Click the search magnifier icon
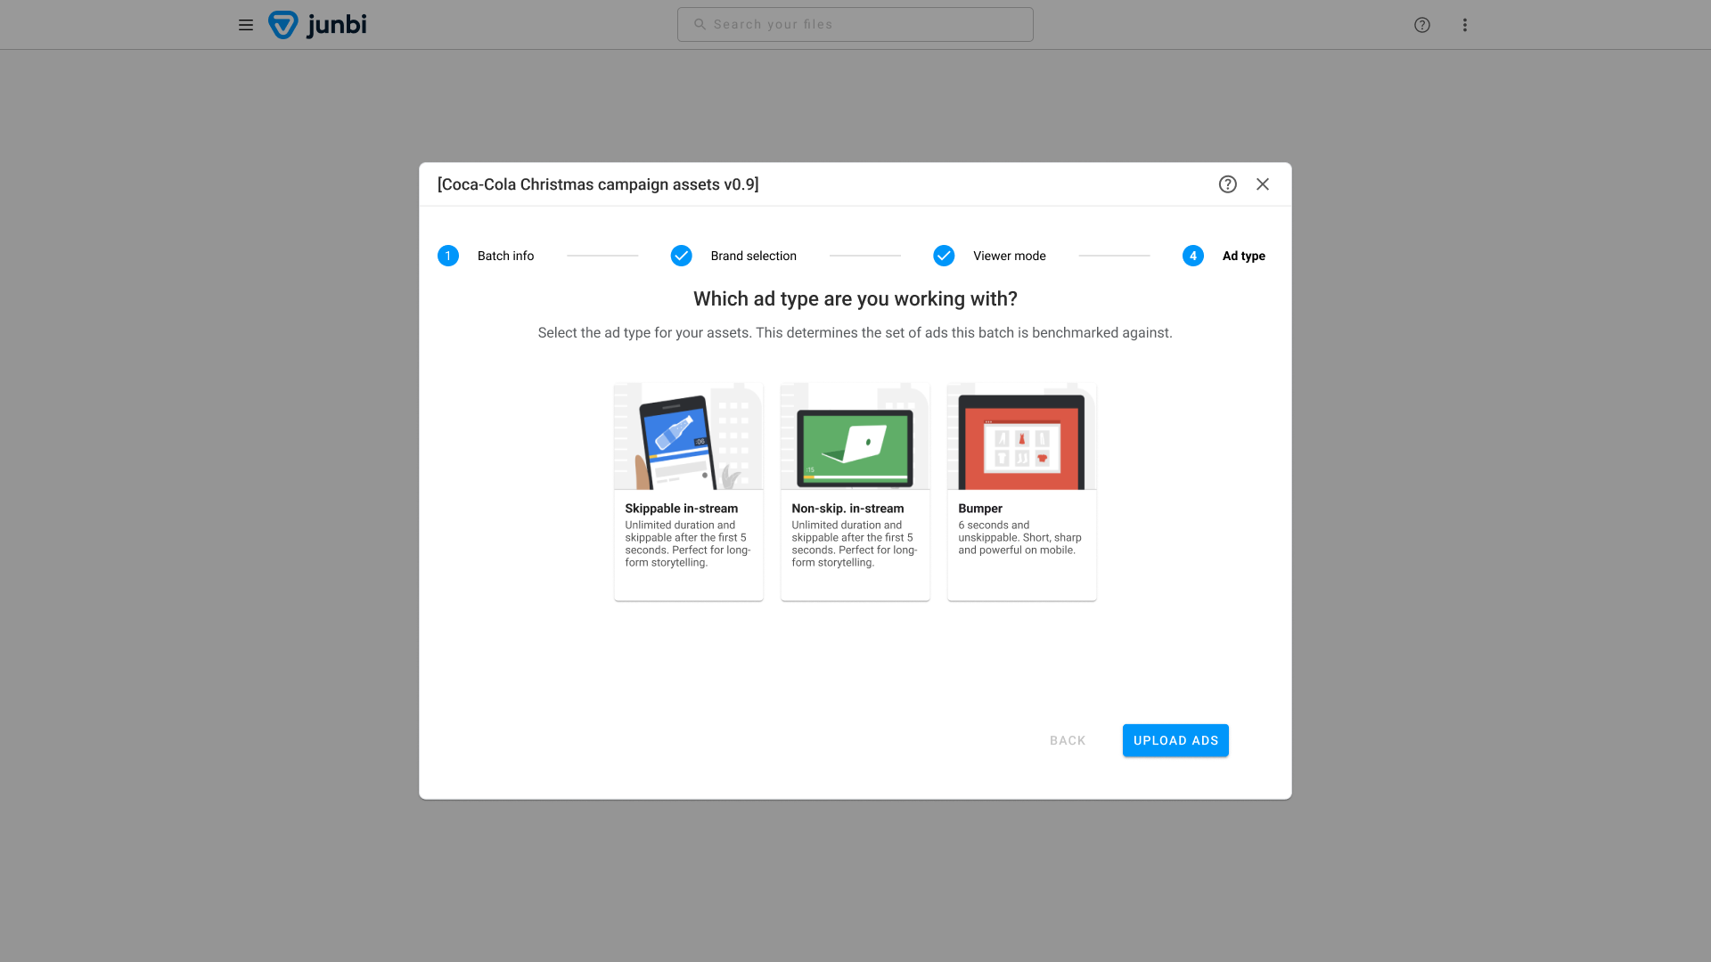This screenshot has width=1711, height=962. click(x=700, y=25)
